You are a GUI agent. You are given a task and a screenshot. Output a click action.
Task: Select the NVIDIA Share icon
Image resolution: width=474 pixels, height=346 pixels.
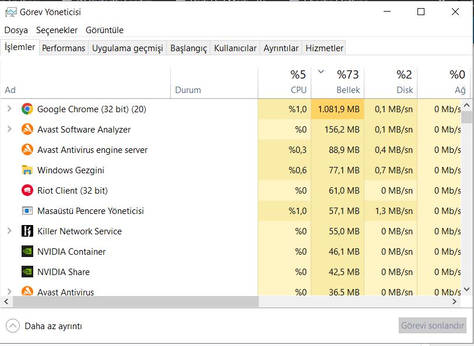[x=27, y=272]
